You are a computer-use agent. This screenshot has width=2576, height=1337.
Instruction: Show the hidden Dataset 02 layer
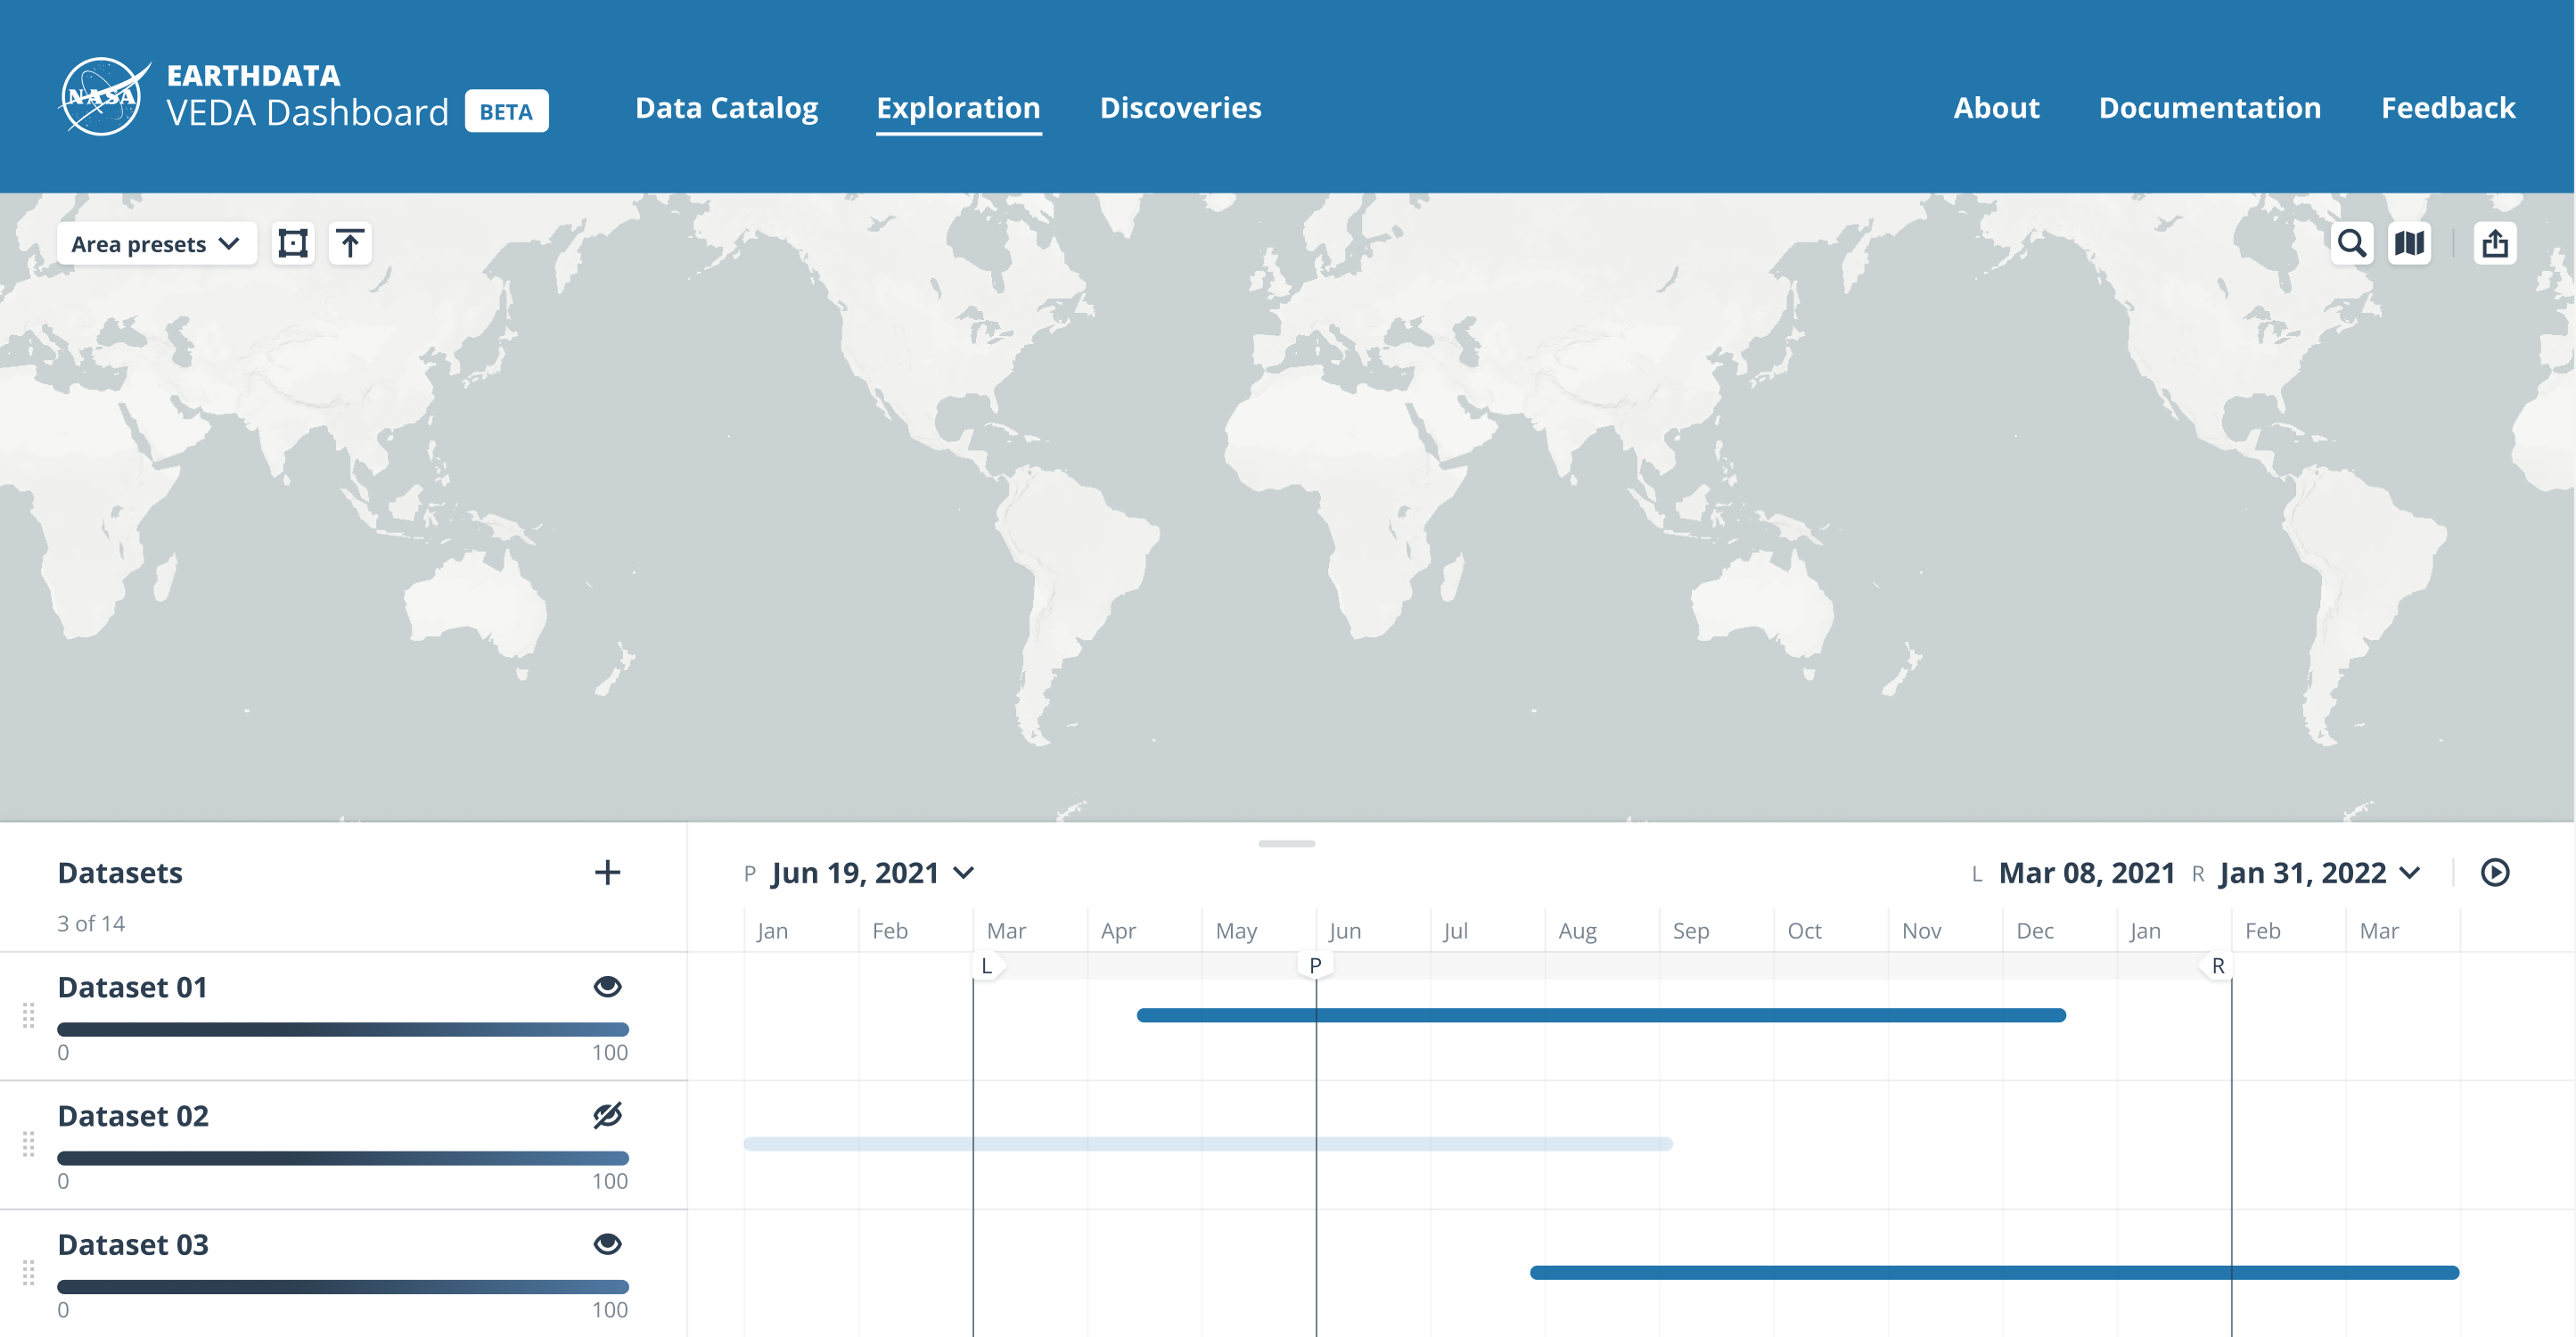point(608,1115)
